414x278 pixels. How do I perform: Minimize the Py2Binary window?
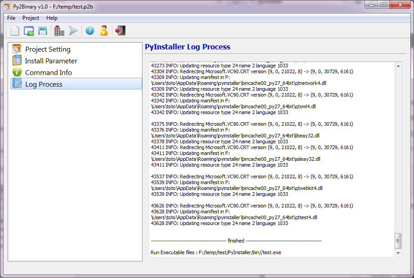click(371, 5)
